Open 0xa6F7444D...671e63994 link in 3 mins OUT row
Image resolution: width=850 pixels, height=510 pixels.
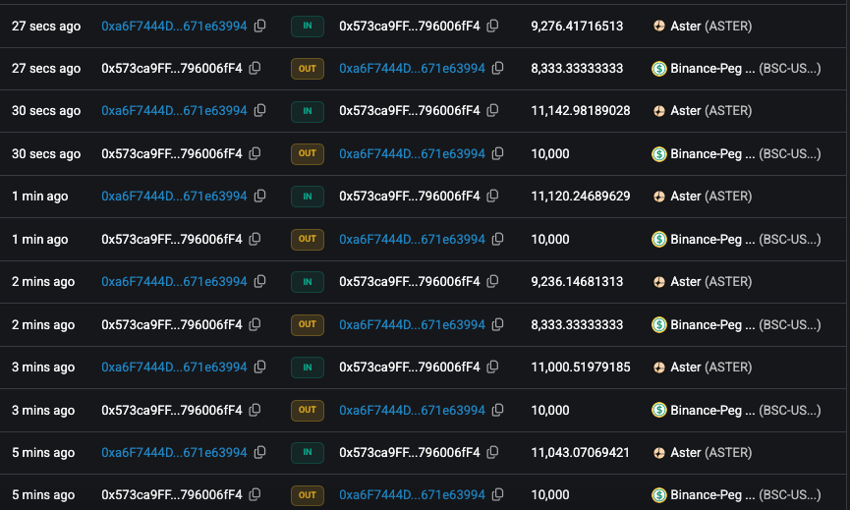(x=412, y=411)
